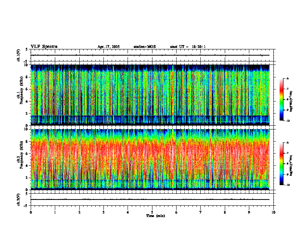Click time axis tick label "9"
Screen dimensions: 308x238
pos(249,212)
